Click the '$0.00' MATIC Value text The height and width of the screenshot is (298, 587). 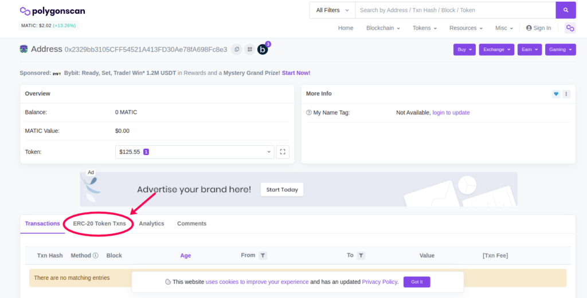tap(123, 131)
